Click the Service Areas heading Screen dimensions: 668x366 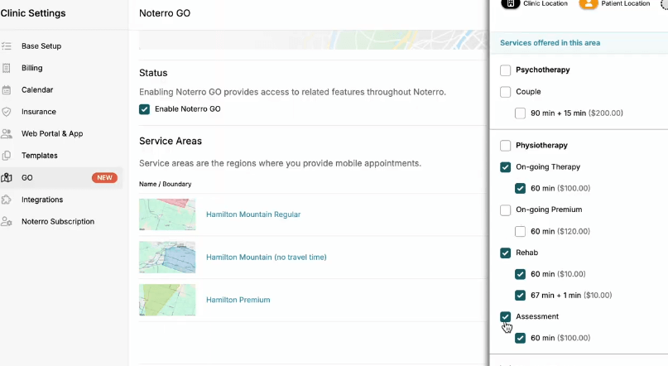coord(171,141)
